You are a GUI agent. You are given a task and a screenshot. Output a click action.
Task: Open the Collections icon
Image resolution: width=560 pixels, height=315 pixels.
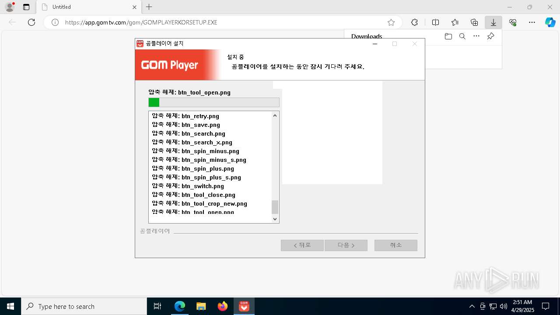(474, 22)
